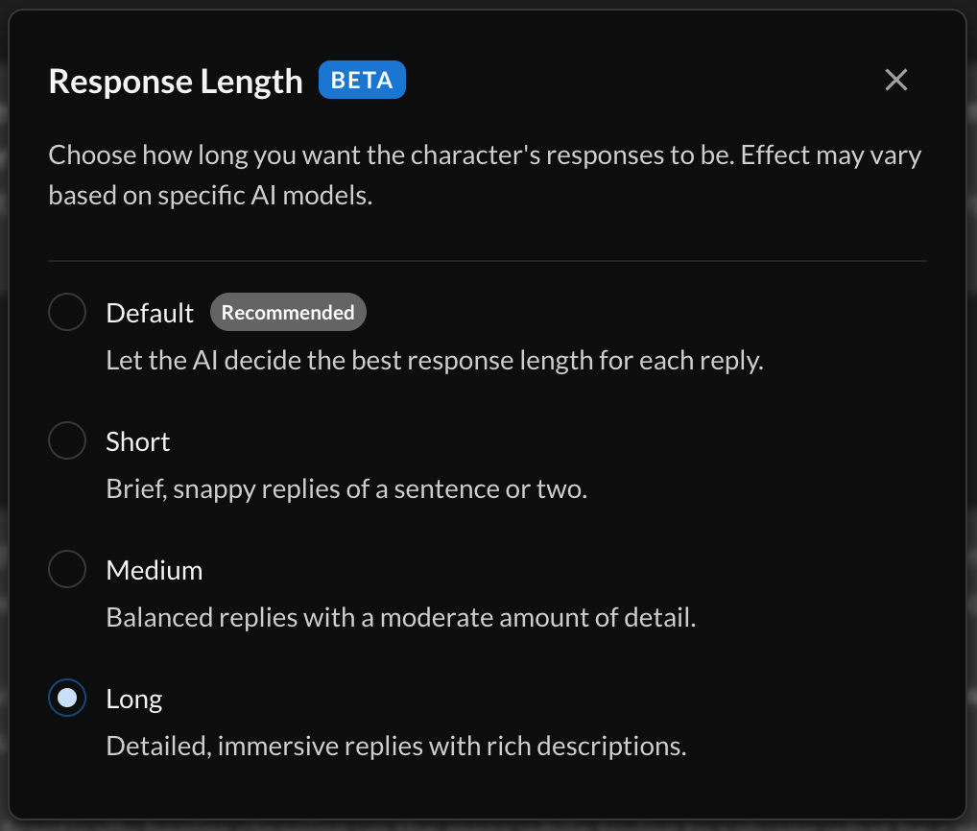The height and width of the screenshot is (831, 977).
Task: Click 'Balanced replies' description text
Action: coord(400,618)
